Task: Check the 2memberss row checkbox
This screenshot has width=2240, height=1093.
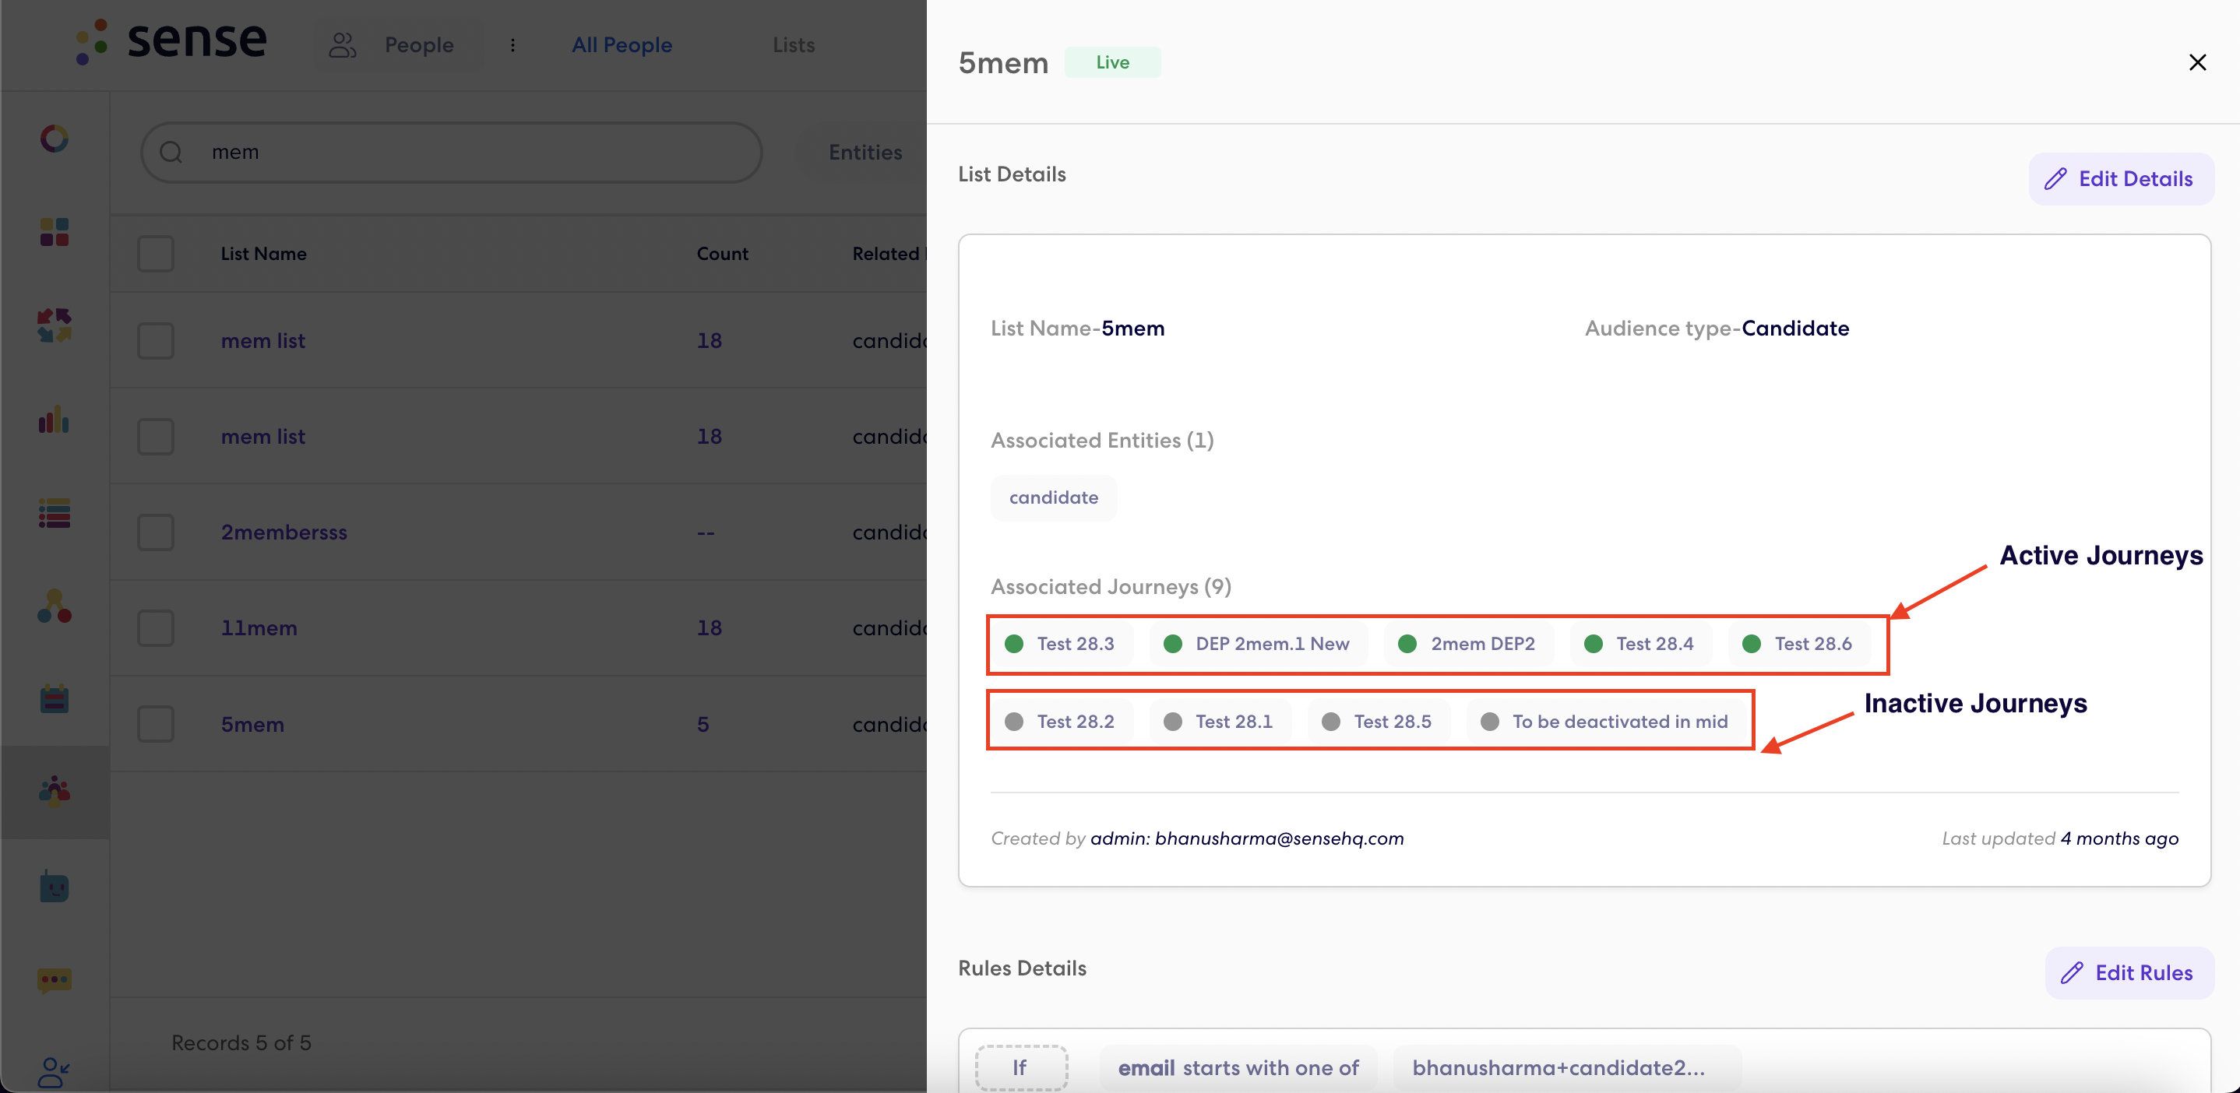Action: 156,532
